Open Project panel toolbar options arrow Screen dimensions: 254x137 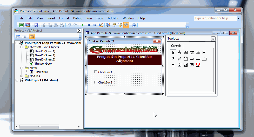coord(80,38)
